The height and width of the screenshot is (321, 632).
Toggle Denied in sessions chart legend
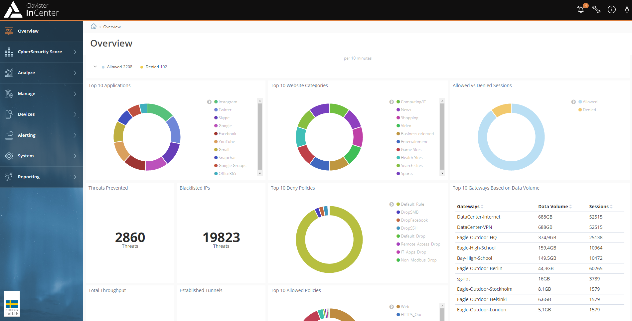pos(587,110)
